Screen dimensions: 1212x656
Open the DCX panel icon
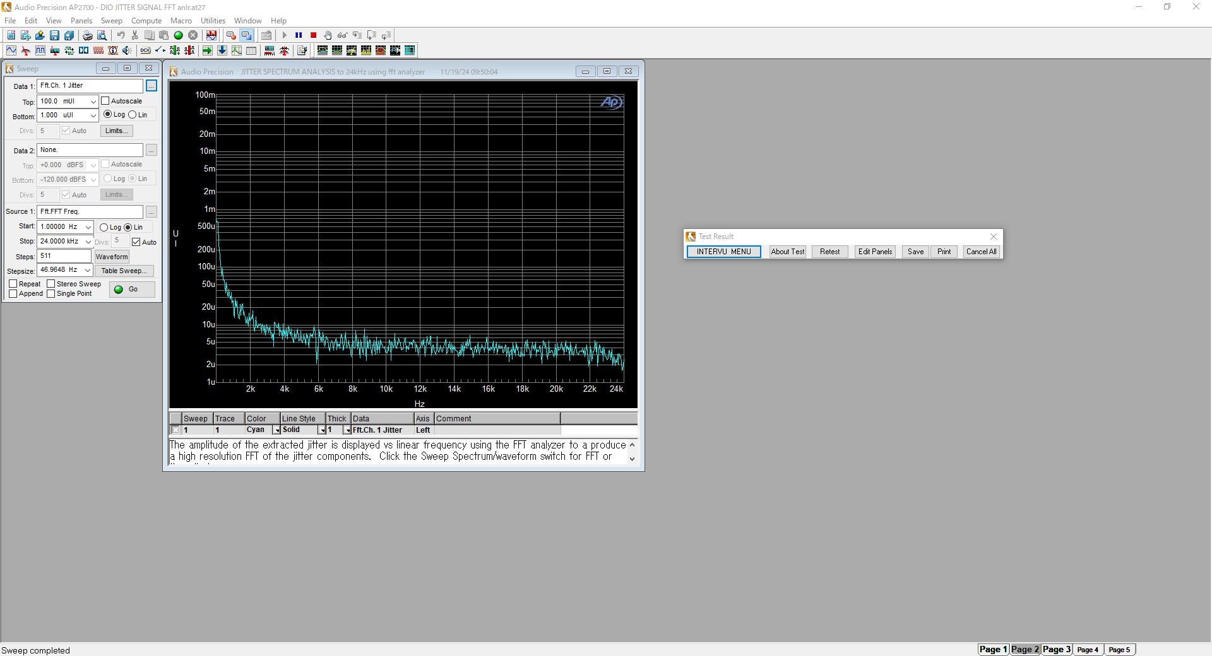[x=145, y=50]
